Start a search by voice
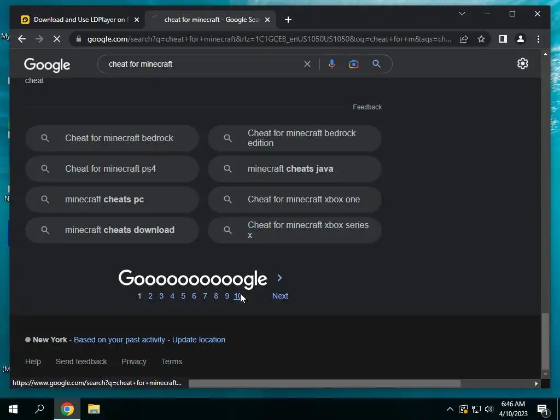This screenshot has height=420, width=560. pyautogui.click(x=332, y=64)
